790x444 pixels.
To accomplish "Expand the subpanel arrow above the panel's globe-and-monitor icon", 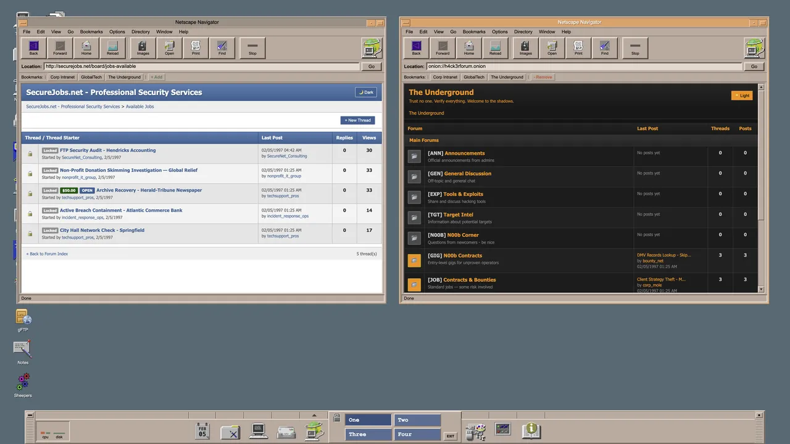I will (314, 416).
